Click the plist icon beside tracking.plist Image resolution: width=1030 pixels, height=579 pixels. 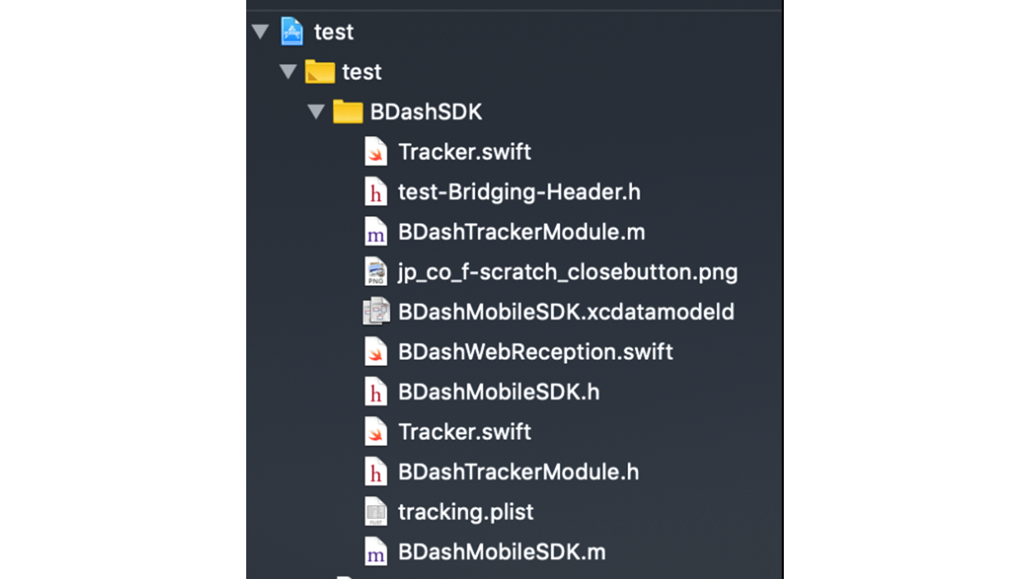pos(375,512)
